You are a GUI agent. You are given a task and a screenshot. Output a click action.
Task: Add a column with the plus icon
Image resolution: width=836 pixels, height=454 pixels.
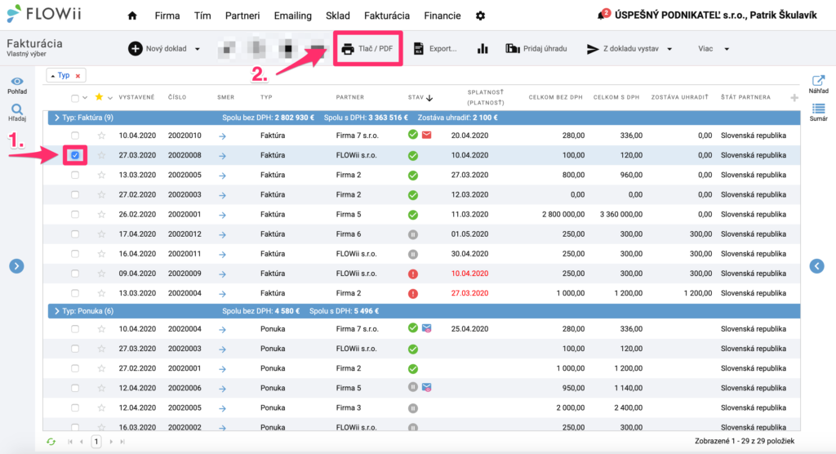794,98
